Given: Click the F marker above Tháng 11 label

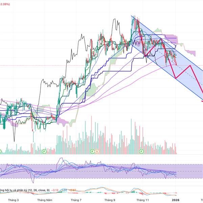Looking at the screenshot, I should tap(141, 151).
